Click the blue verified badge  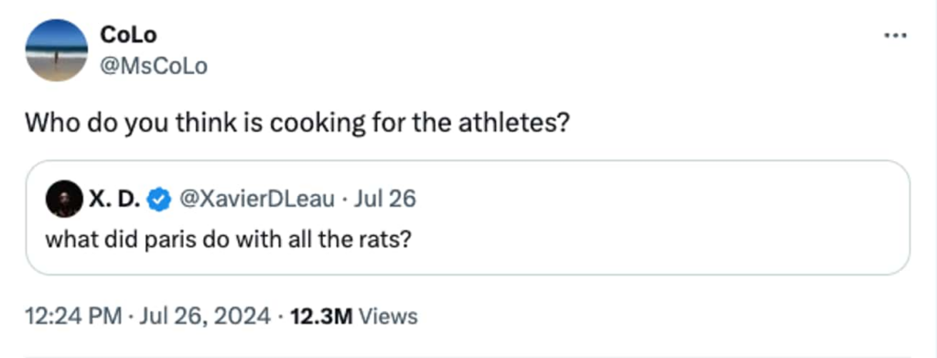click(158, 199)
